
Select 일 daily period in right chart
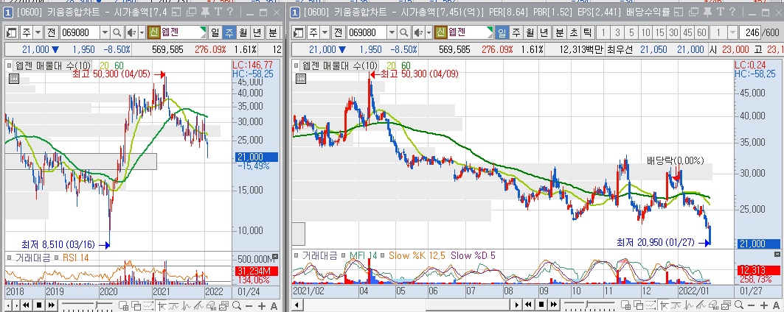click(x=502, y=33)
